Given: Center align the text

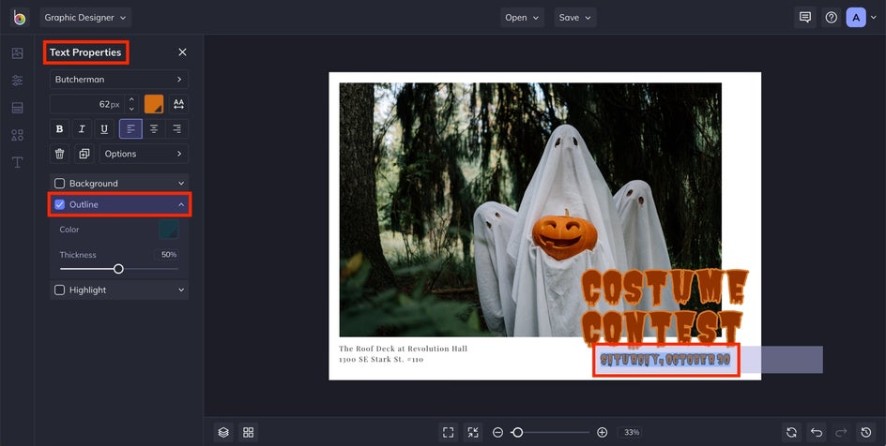Looking at the screenshot, I should pyautogui.click(x=154, y=129).
